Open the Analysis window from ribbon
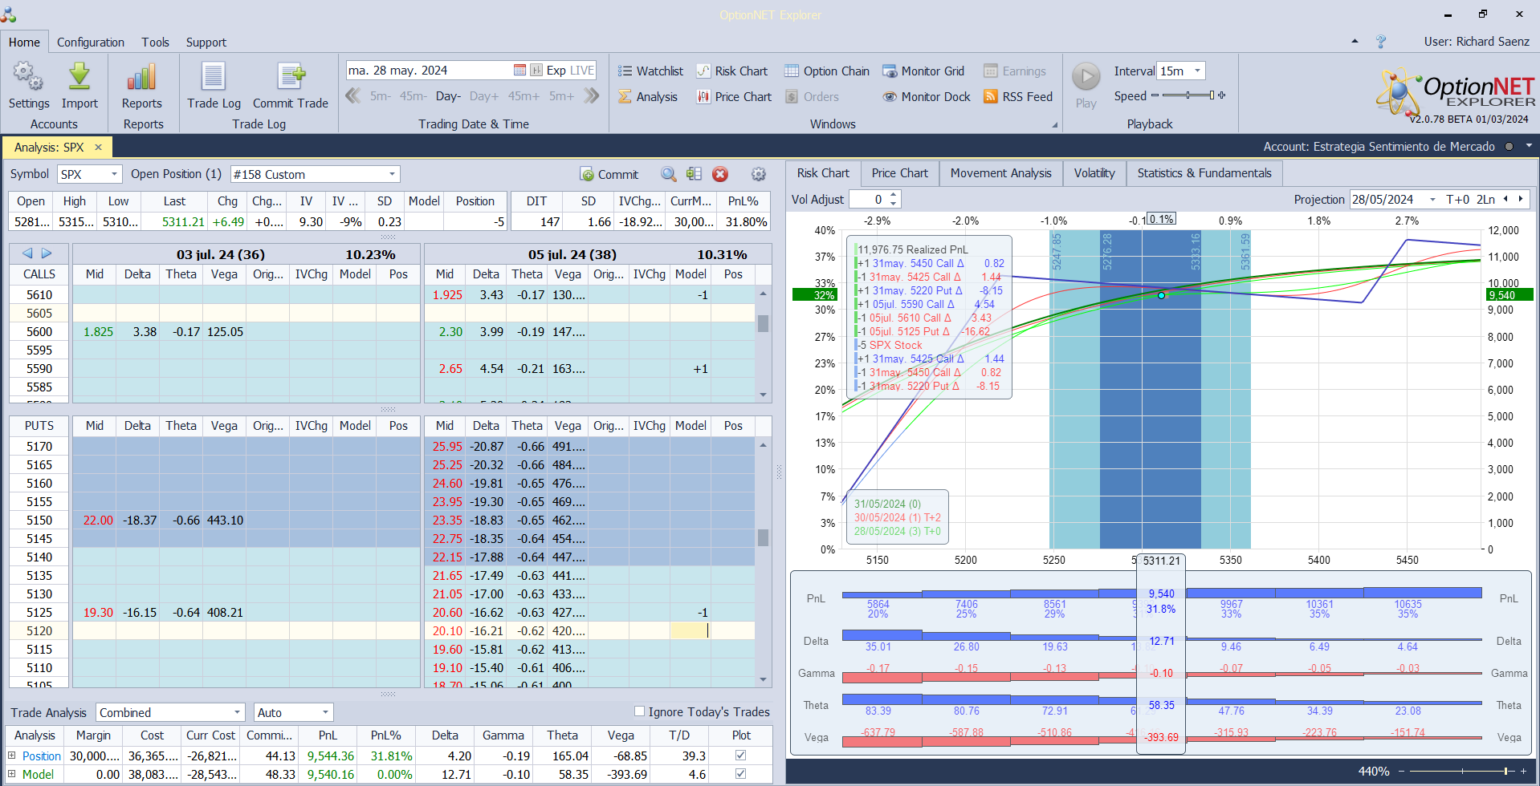Image resolution: width=1540 pixels, height=786 pixels. pyautogui.click(x=648, y=97)
